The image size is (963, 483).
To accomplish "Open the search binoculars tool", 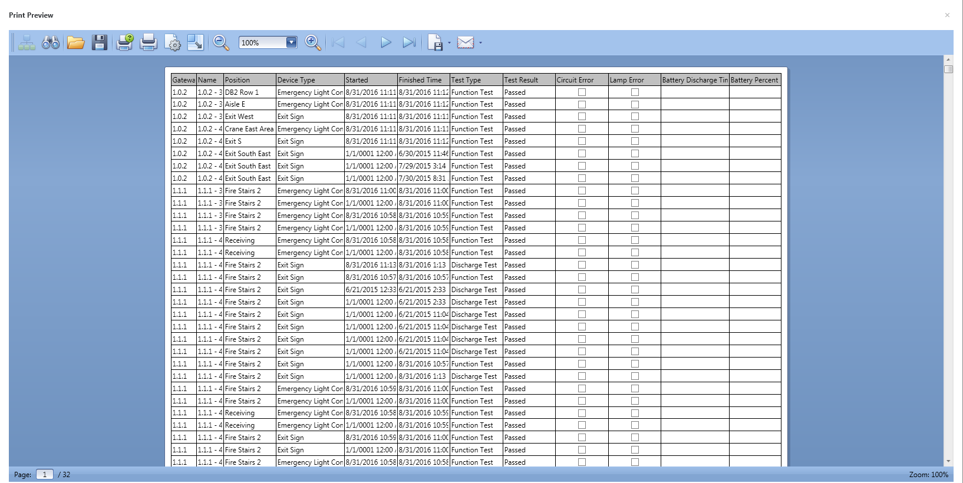I will (x=51, y=42).
